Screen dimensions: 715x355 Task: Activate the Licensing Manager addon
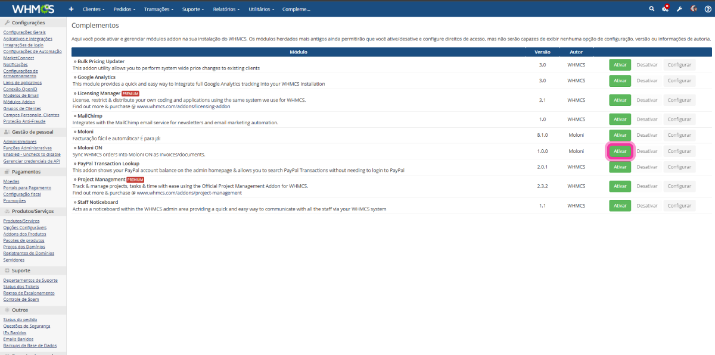click(x=620, y=100)
